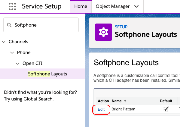Select the Channels tree item label
The width and height of the screenshot is (180, 127).
pyautogui.click(x=18, y=42)
